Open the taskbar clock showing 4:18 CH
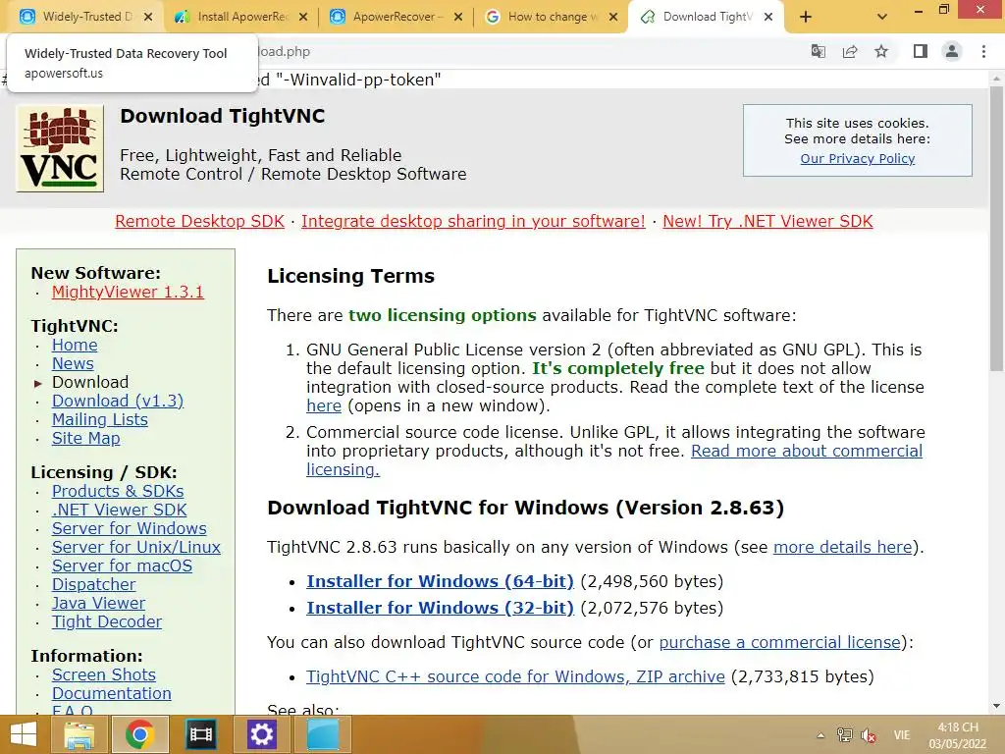Image resolution: width=1005 pixels, height=754 pixels. 958,735
